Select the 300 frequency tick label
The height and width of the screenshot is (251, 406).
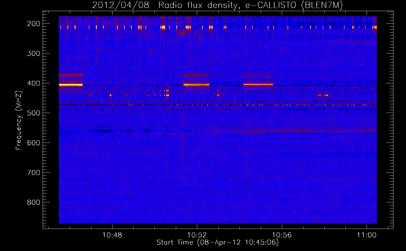click(34, 53)
